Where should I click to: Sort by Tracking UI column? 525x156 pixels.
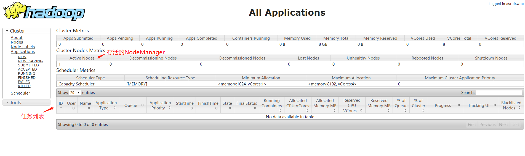(x=481, y=105)
